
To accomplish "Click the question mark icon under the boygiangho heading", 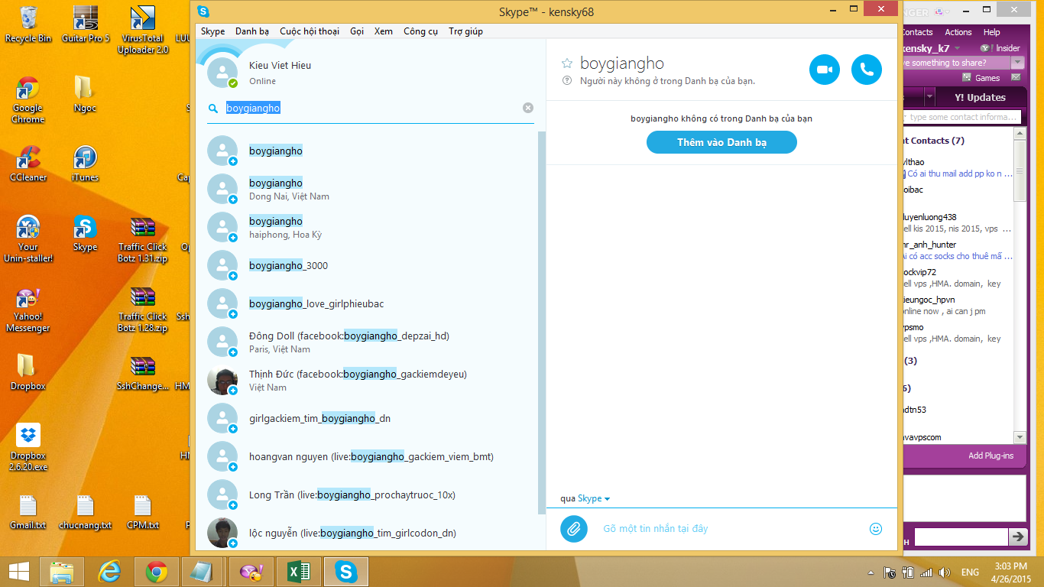I will [567, 80].
